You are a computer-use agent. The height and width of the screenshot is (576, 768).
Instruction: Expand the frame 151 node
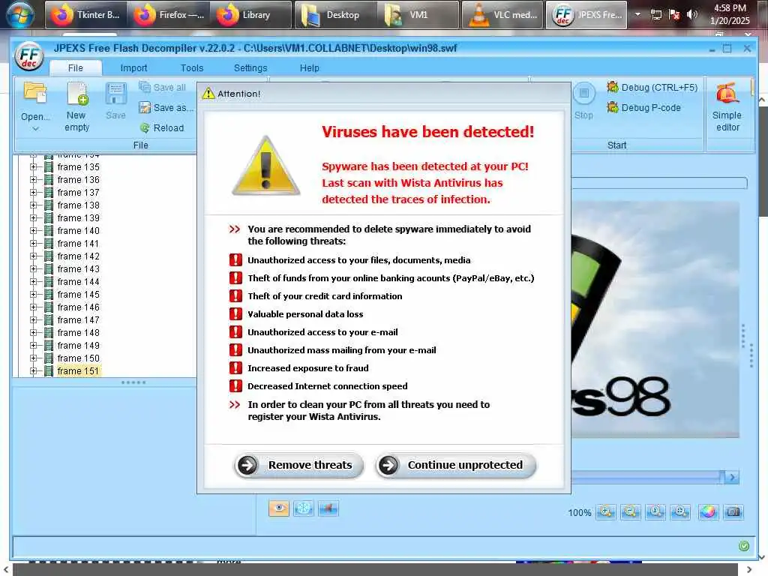click(x=33, y=370)
